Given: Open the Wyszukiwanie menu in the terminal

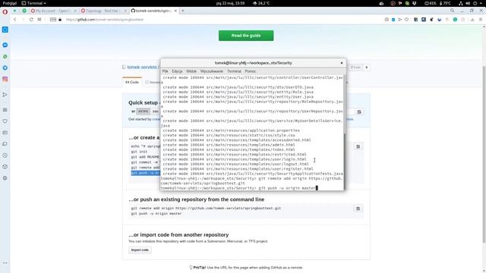Looking at the screenshot, I should (x=211, y=71).
